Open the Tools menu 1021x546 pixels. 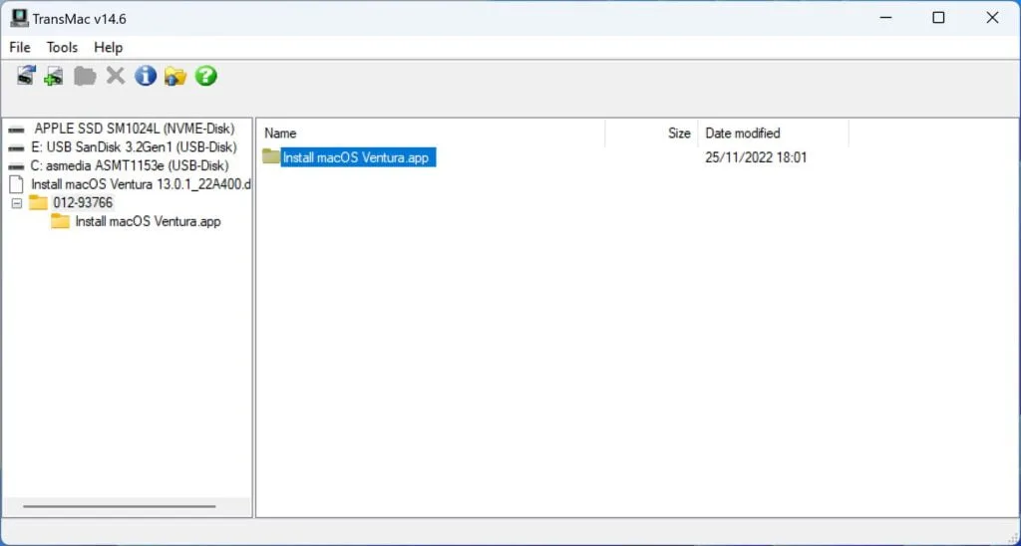[62, 48]
